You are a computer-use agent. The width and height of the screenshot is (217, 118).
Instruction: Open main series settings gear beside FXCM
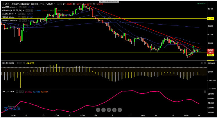[60, 4]
